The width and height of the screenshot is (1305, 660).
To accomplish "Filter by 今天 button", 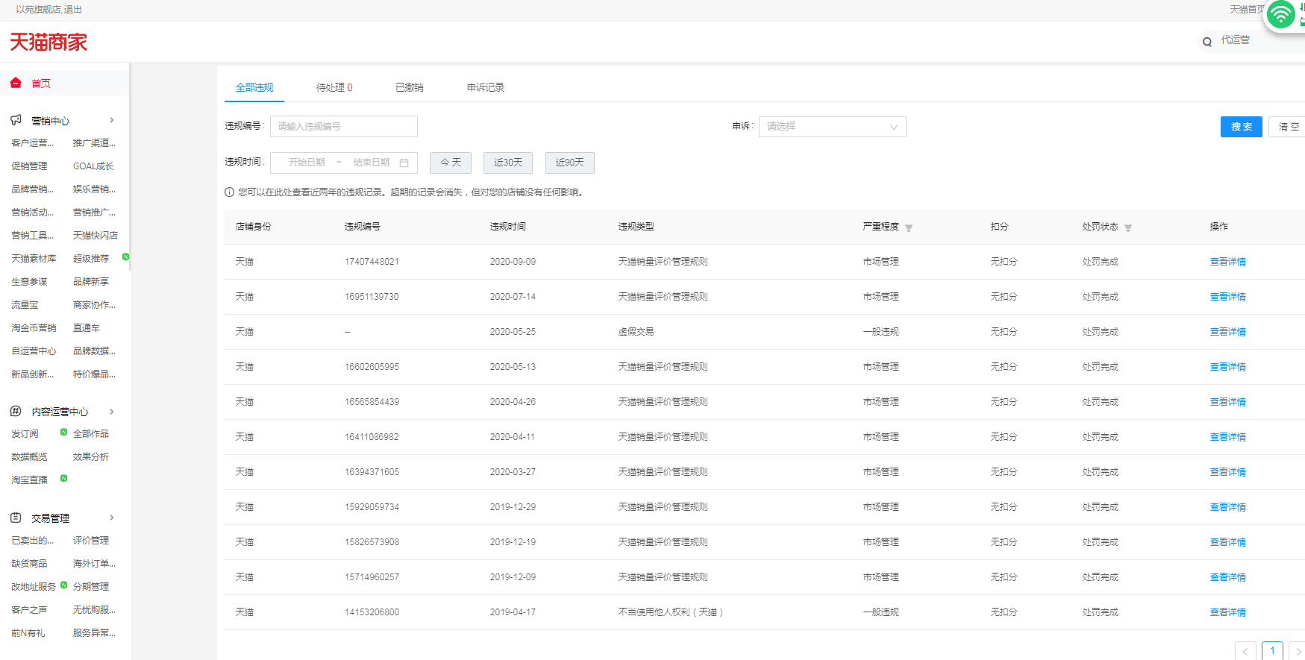I will click(x=451, y=163).
